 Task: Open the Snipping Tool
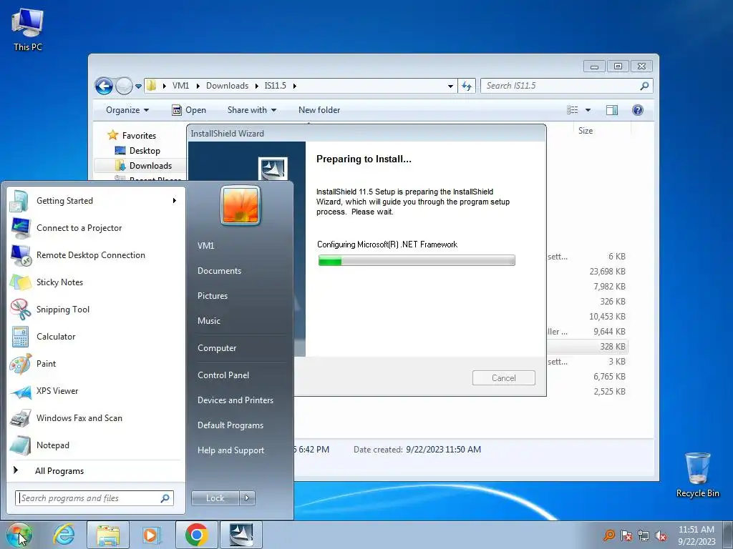[x=63, y=309]
